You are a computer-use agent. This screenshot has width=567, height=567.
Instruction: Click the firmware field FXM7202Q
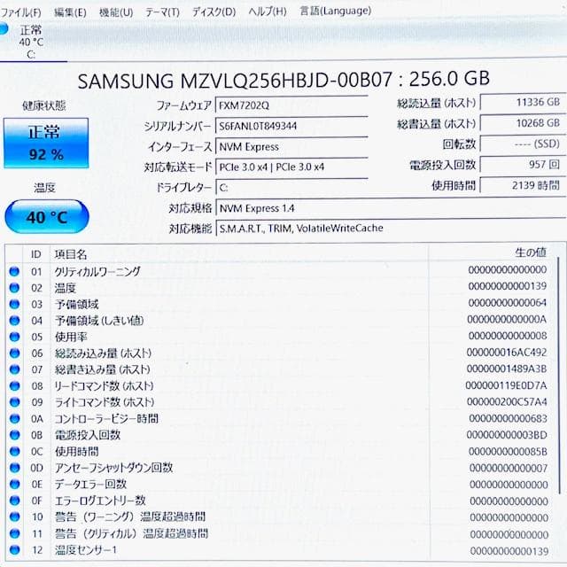pyautogui.click(x=291, y=105)
